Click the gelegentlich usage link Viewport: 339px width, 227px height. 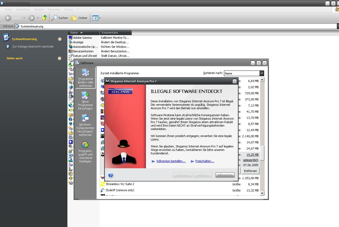[x=251, y=160]
